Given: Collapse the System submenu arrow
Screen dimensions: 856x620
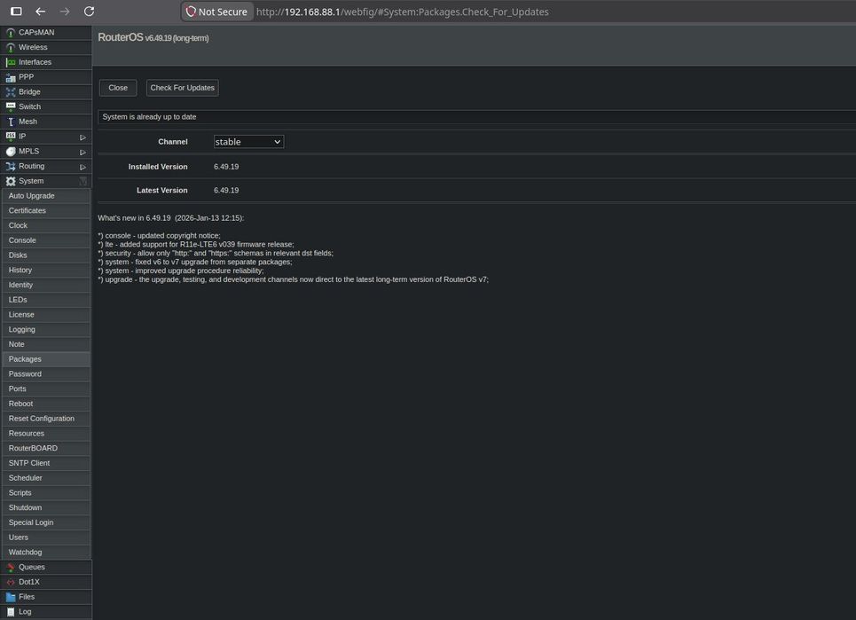Looking at the screenshot, I should (x=83, y=181).
